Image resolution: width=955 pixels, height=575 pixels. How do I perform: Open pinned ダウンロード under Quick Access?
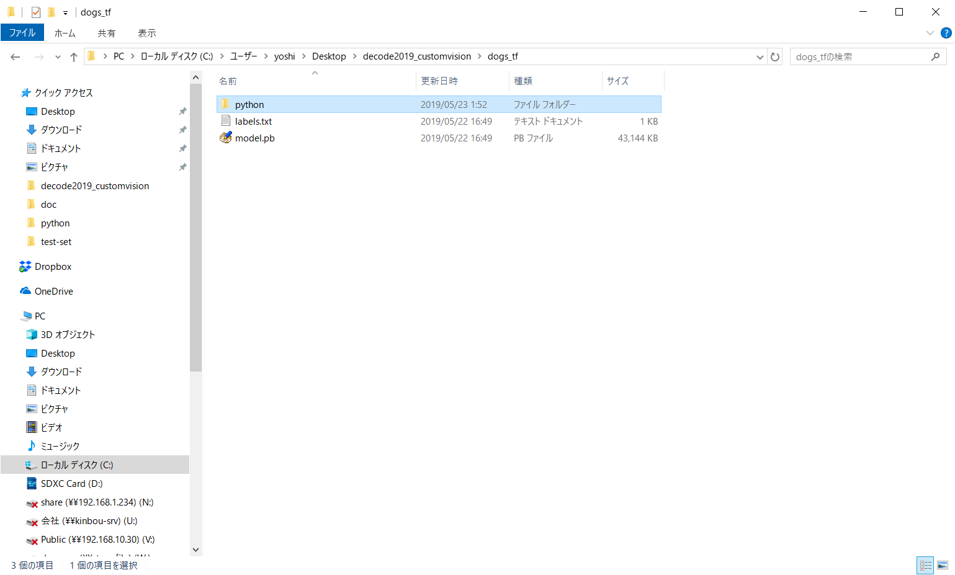pos(61,130)
